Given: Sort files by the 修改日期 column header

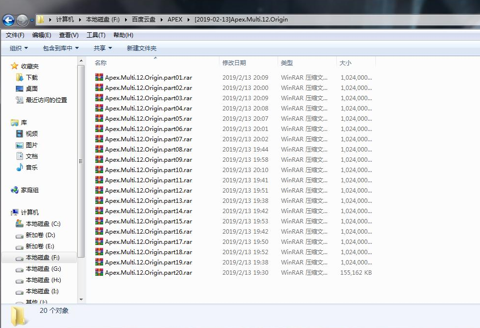Looking at the screenshot, I should click(234, 63).
